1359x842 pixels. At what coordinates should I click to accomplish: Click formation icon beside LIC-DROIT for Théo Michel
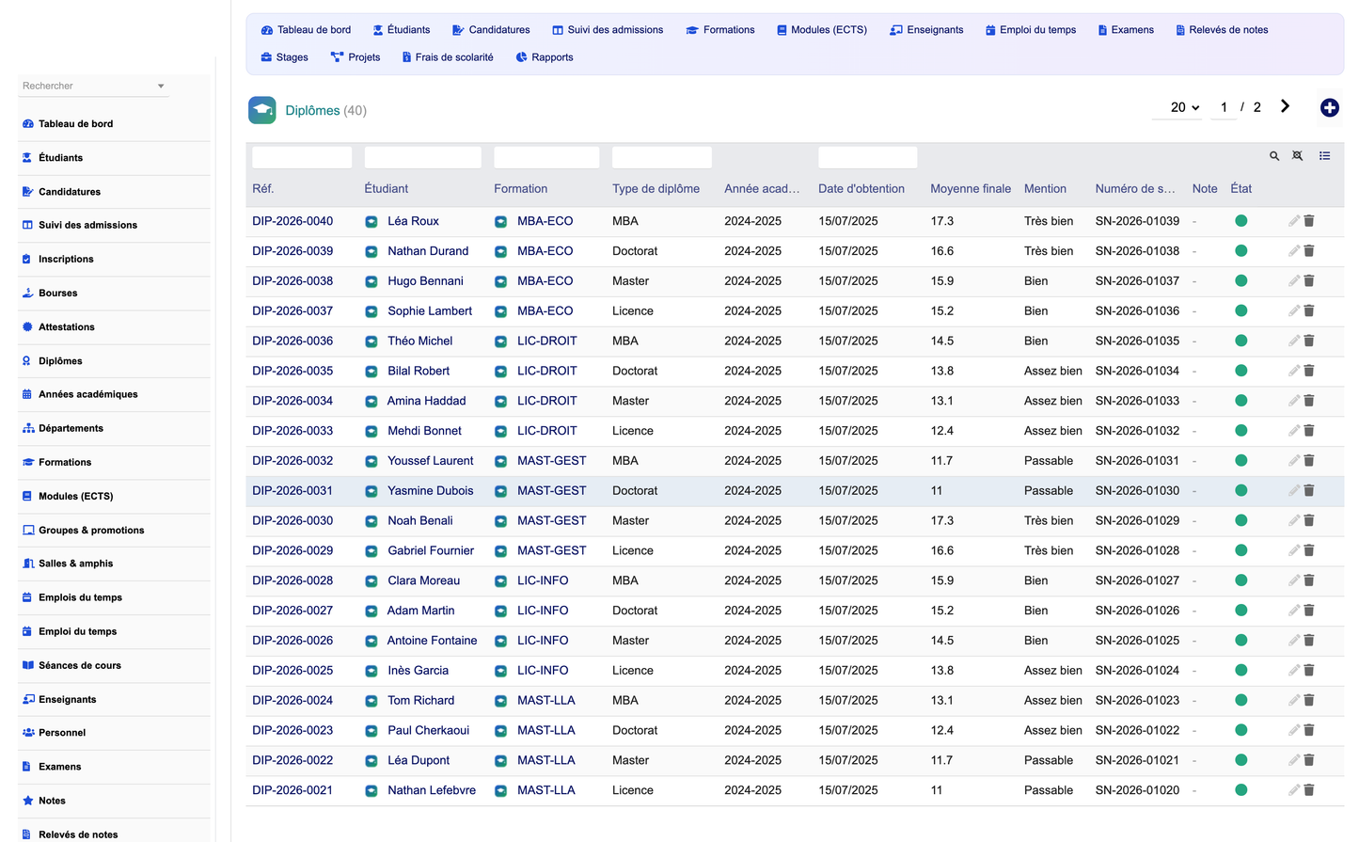click(500, 342)
